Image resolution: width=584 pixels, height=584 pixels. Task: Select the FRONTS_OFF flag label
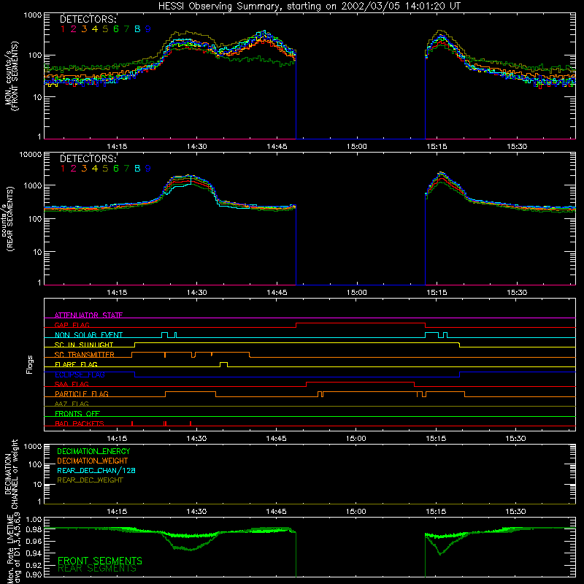coord(77,414)
